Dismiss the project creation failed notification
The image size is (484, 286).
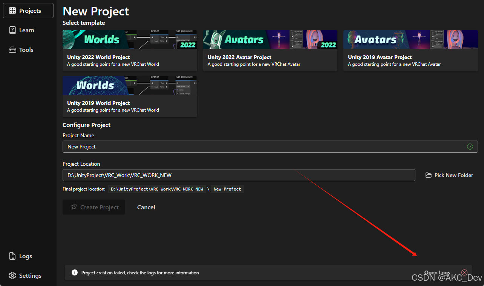pos(464,272)
